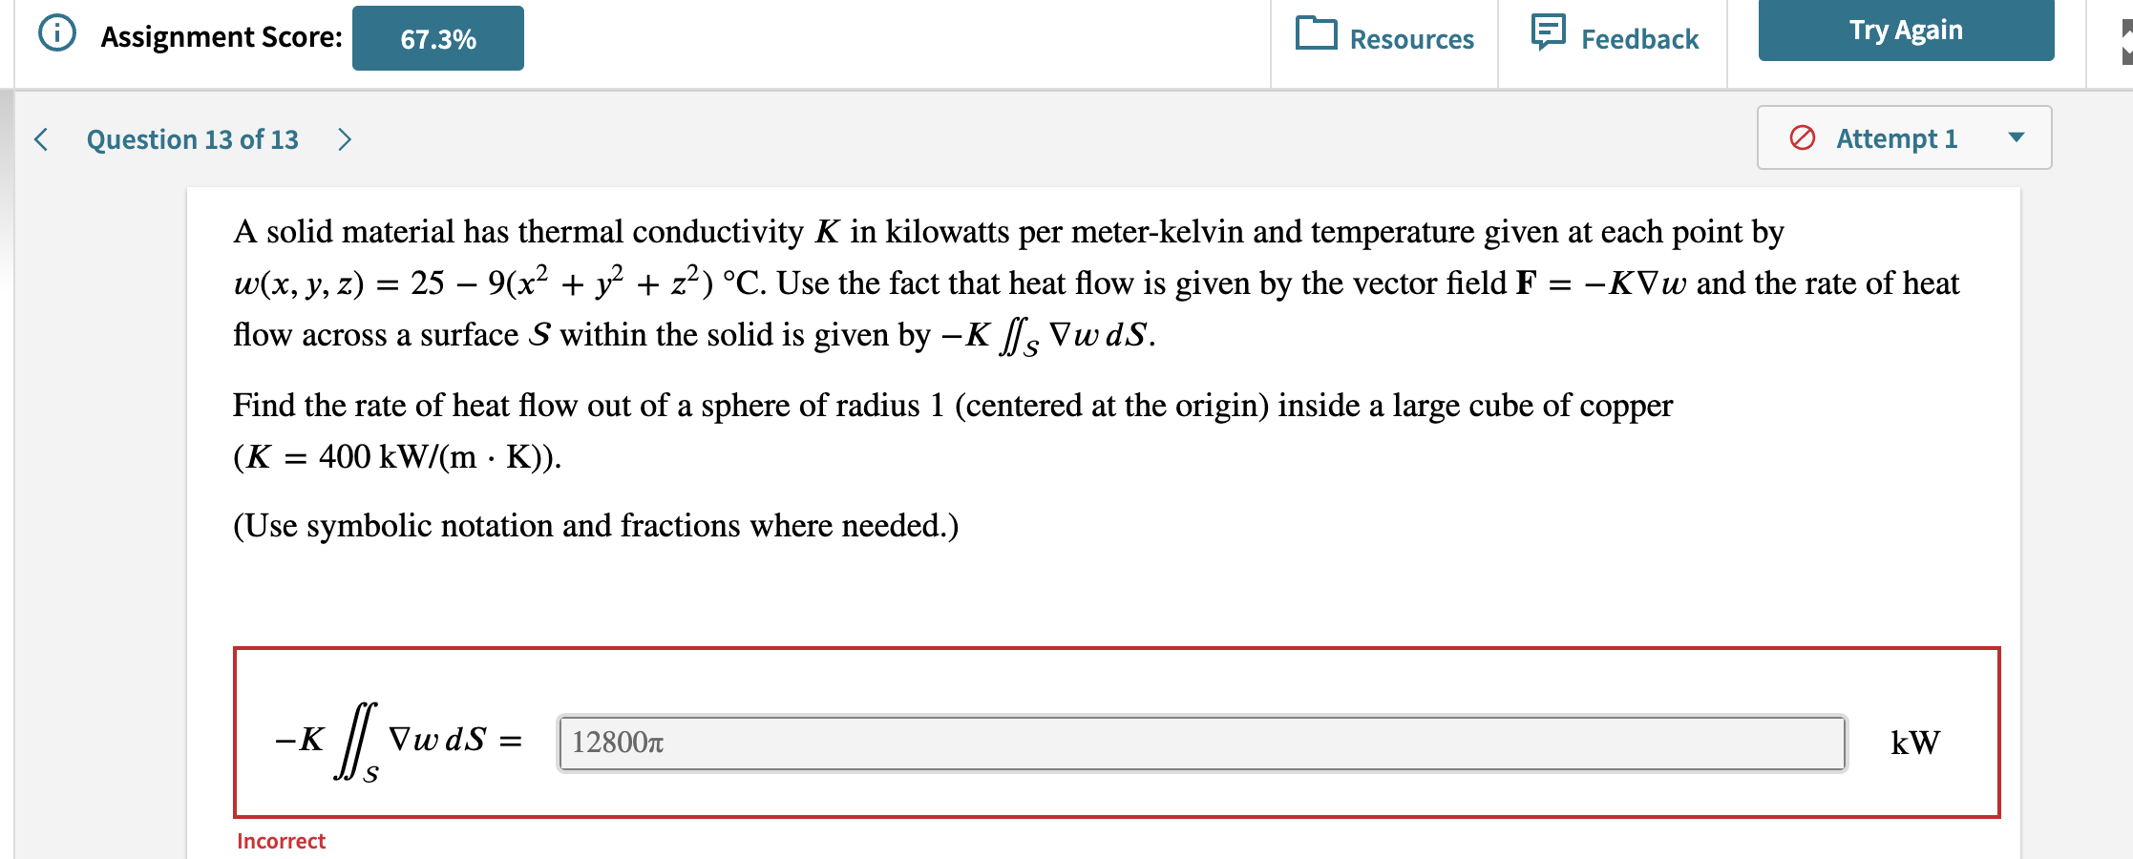Click the Resources folder icon
Viewport: 2133px width, 859px height.
[x=1318, y=36]
